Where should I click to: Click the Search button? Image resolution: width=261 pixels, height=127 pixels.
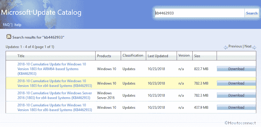[x=252, y=13]
